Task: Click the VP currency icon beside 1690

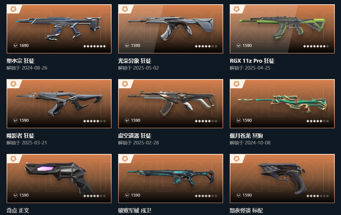Action: (x=15, y=46)
